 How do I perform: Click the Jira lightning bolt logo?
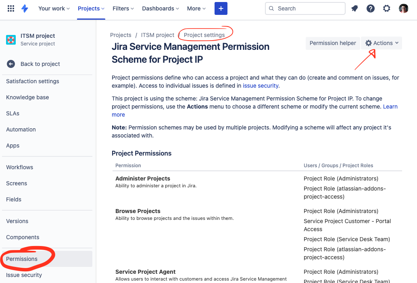click(x=25, y=8)
